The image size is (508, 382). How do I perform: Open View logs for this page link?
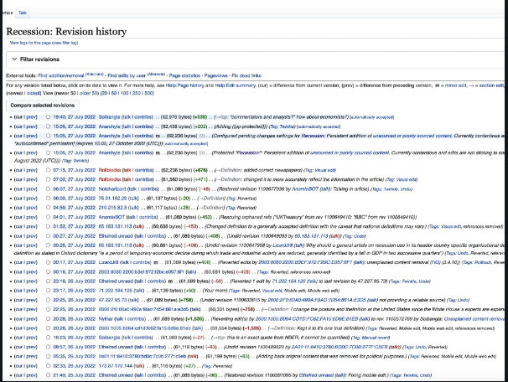(30, 43)
